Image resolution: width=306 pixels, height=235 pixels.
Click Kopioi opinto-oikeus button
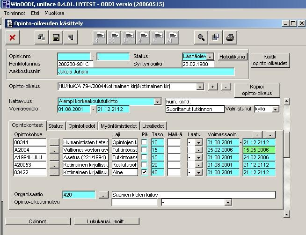coord(257,90)
